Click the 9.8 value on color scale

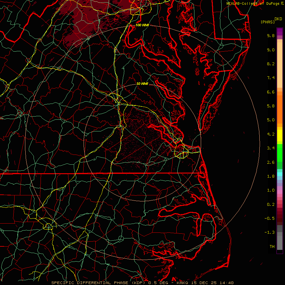point(271,35)
